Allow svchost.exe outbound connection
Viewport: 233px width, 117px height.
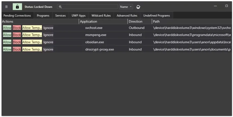pos(7,28)
